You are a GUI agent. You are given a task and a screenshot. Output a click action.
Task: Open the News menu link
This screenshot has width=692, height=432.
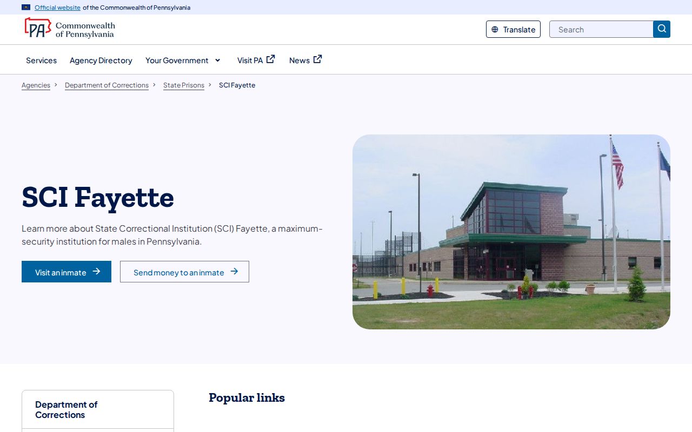click(305, 60)
